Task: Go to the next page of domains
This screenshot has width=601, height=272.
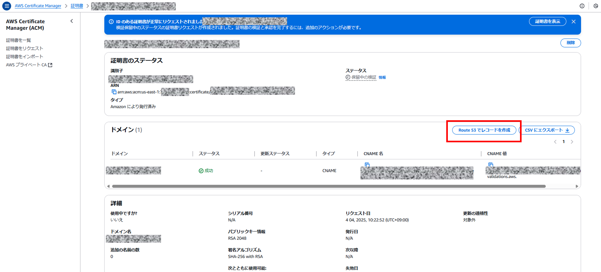Action: (x=572, y=142)
